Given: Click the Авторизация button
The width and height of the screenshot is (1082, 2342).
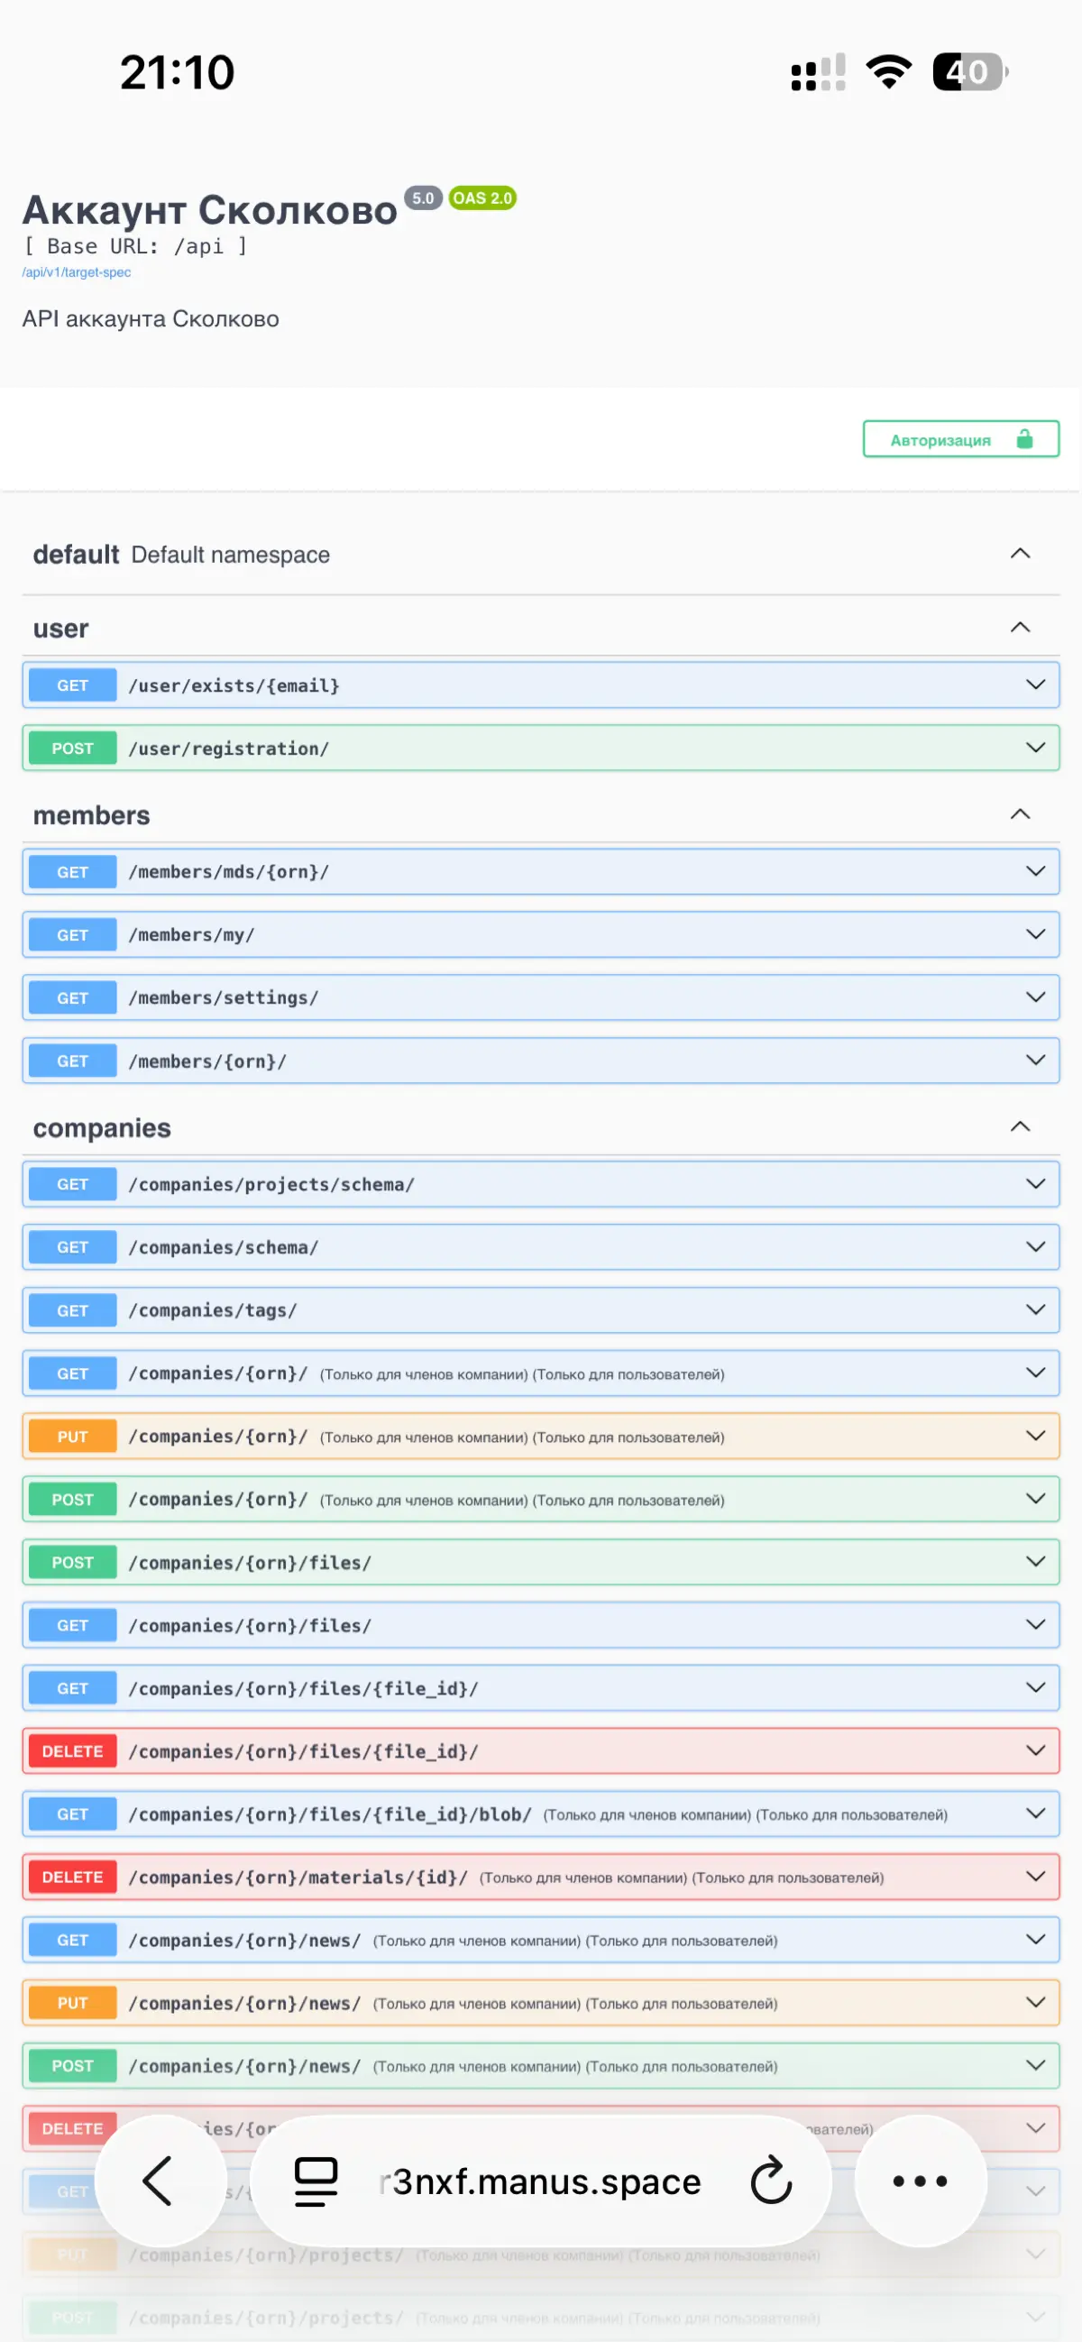Looking at the screenshot, I should pos(960,439).
